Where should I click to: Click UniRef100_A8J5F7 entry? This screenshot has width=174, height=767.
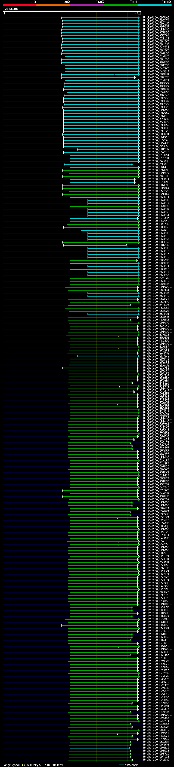(156, 269)
